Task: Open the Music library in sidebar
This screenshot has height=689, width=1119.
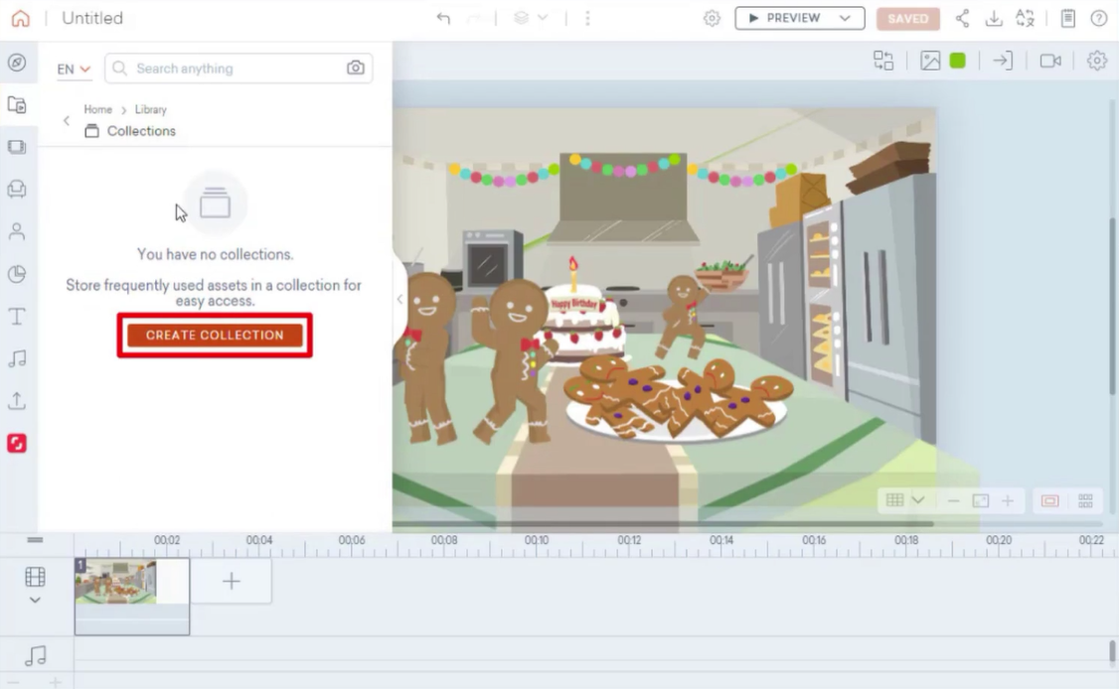Action: pyautogui.click(x=17, y=358)
